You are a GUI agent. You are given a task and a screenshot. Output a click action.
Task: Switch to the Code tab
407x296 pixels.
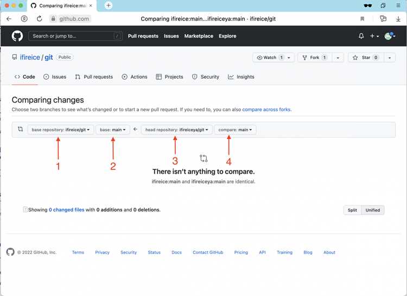(x=25, y=77)
